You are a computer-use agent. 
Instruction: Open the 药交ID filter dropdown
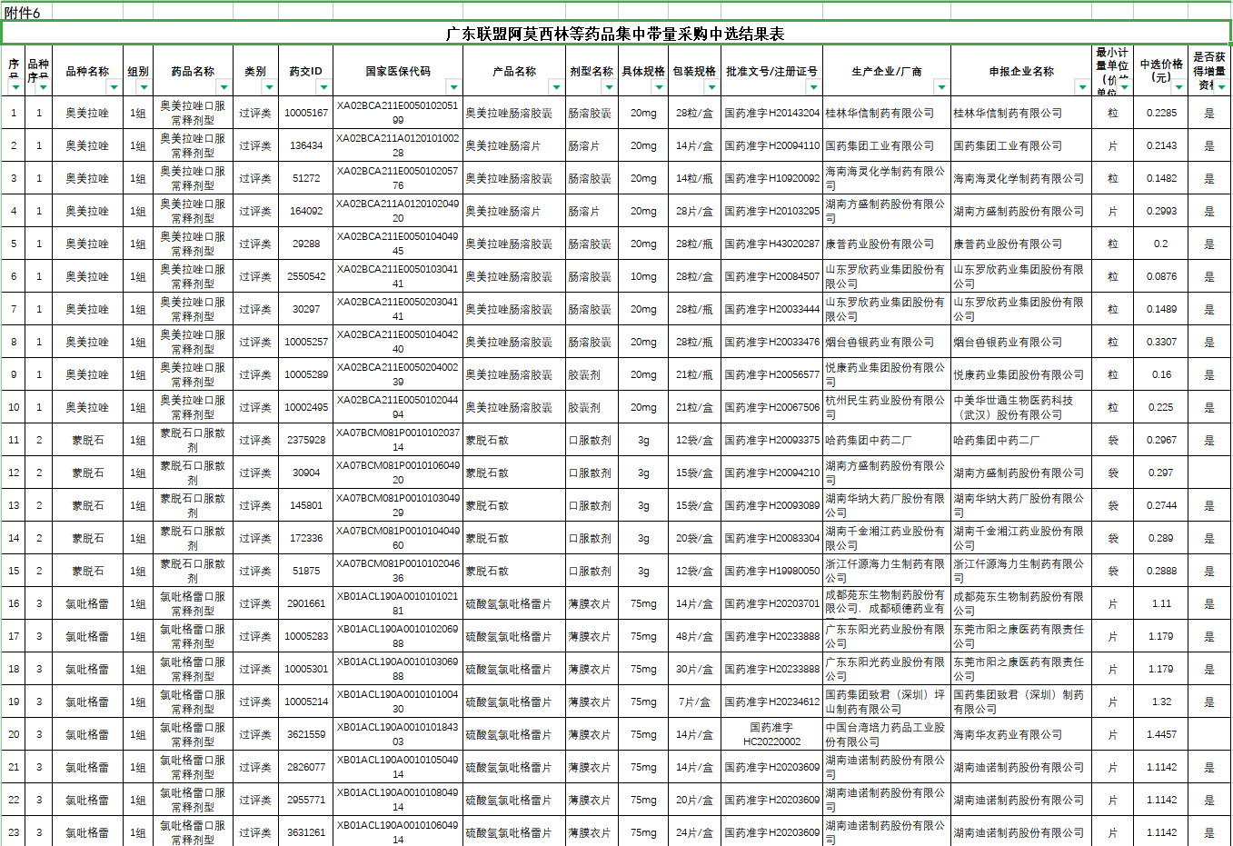tap(323, 87)
